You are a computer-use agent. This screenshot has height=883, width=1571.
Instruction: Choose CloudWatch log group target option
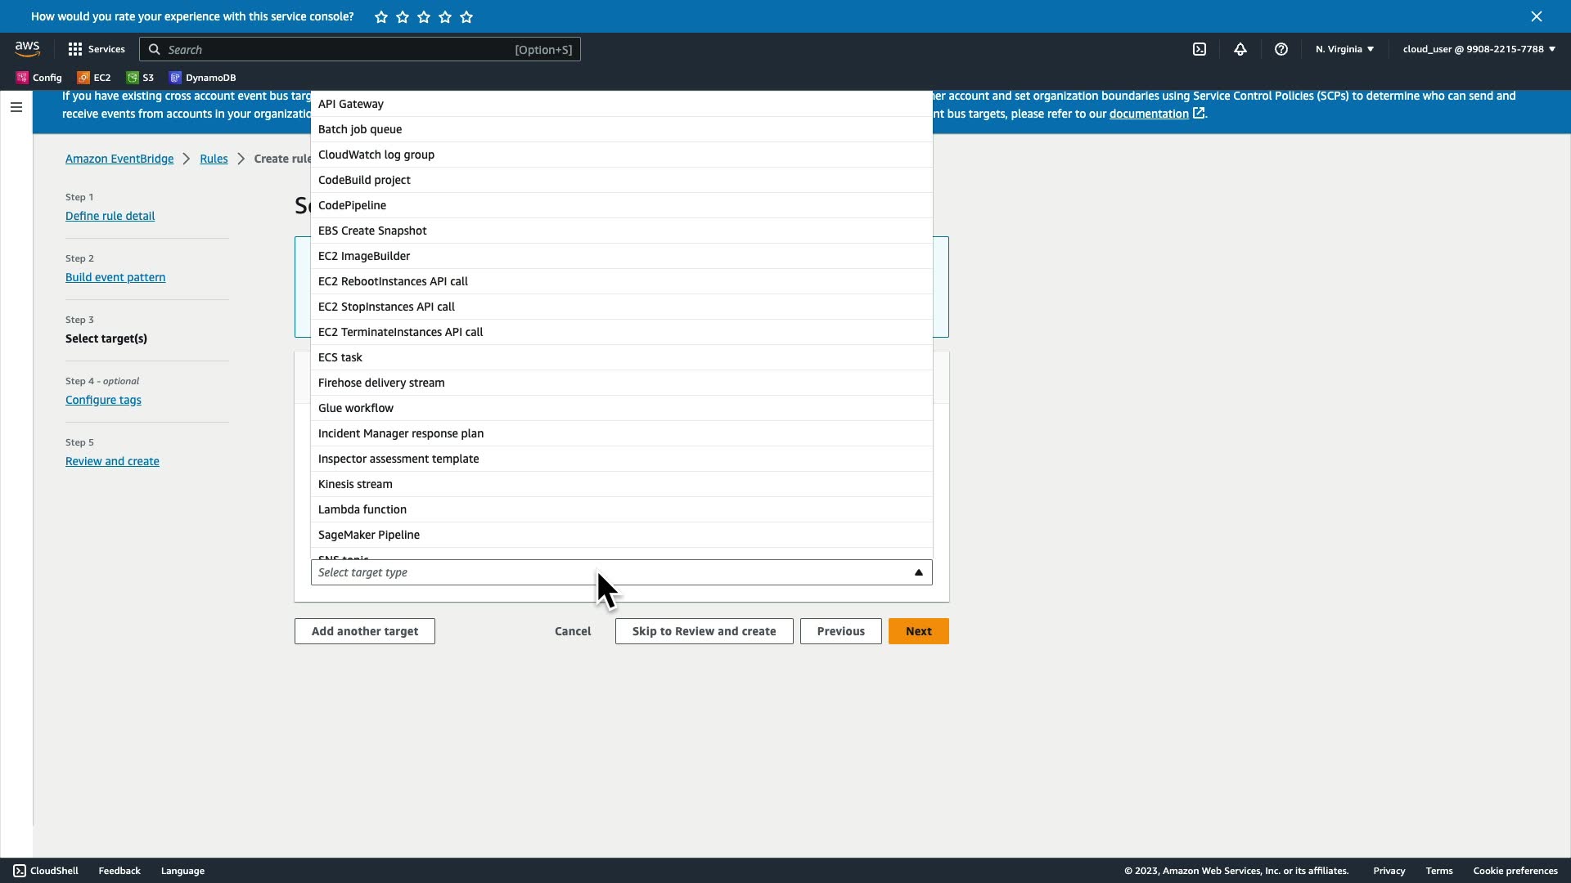point(376,155)
